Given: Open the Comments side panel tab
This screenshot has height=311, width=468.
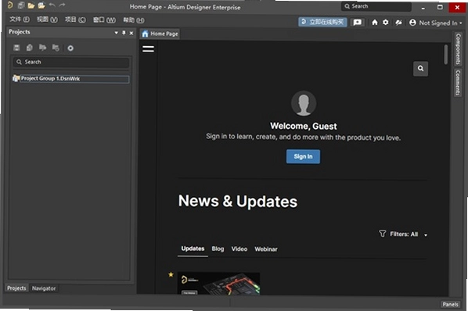Looking at the screenshot, I should [x=458, y=83].
